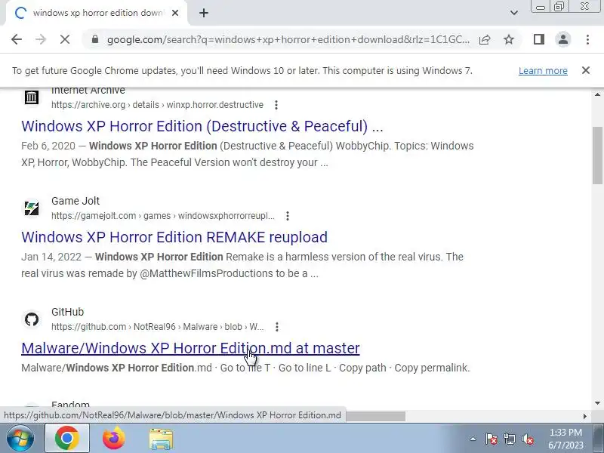Show hidden system tray icons

tap(473, 439)
